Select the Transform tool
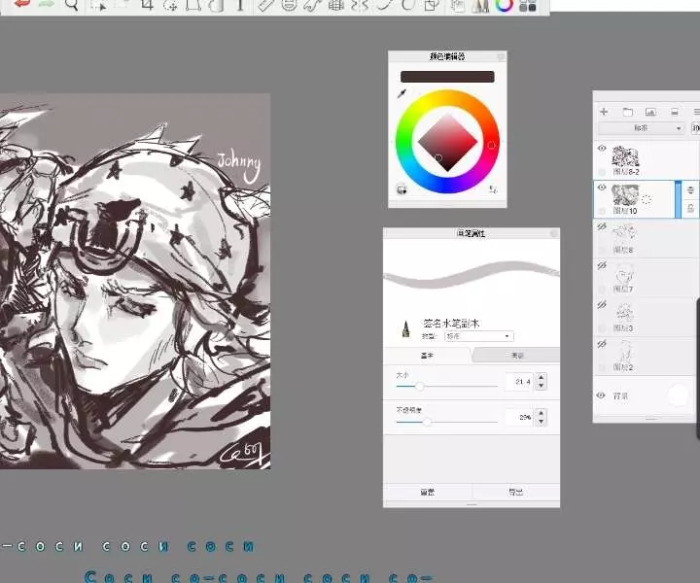Screen dimensions: 700x583 (170, 6)
